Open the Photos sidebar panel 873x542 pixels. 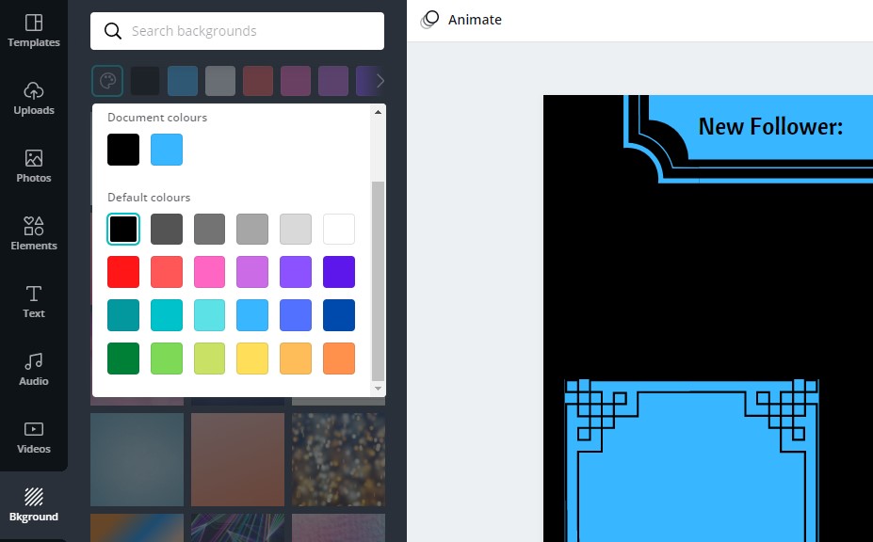33,167
